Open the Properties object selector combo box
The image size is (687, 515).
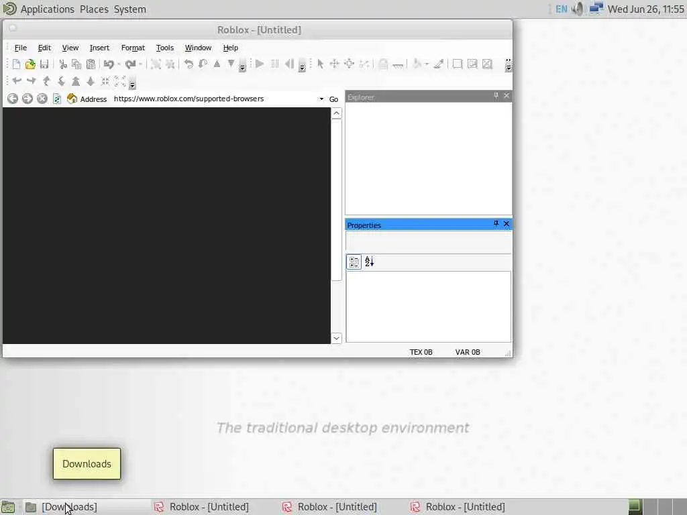[x=429, y=241]
